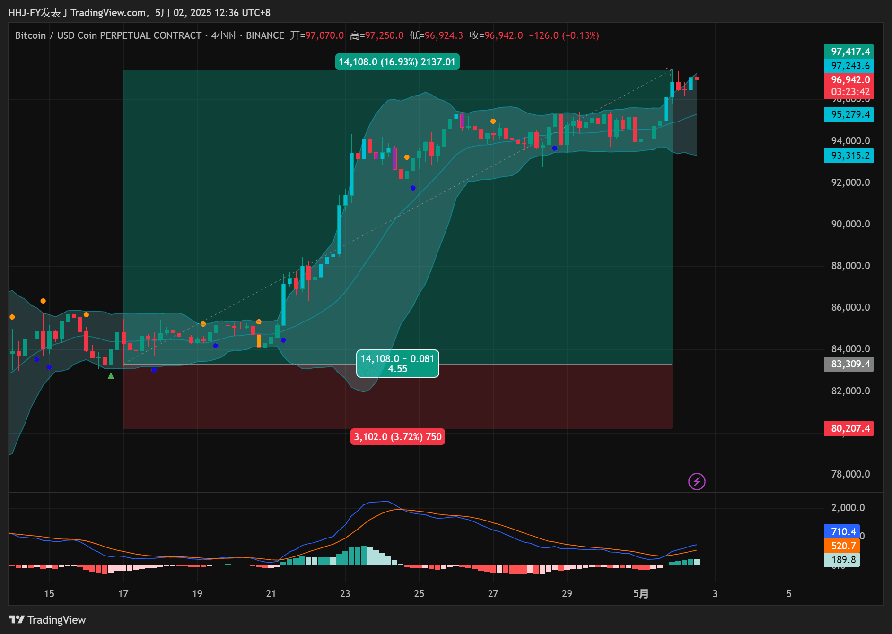Viewport: 892px width, 634px height.
Task: Click the 84,000.0 price axis label
Action: 850,349
